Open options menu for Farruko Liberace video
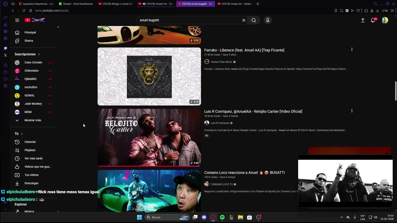397x223 pixels. [352, 50]
